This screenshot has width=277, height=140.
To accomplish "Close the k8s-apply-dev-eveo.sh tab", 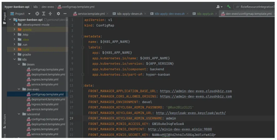I will (188, 14).
